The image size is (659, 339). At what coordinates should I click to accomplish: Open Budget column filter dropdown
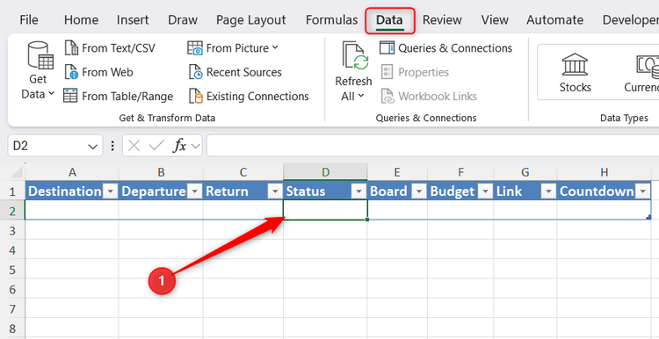tap(485, 191)
